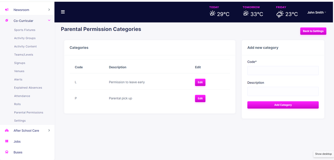Collapse the Co-Curricular section chevron

(49, 21)
